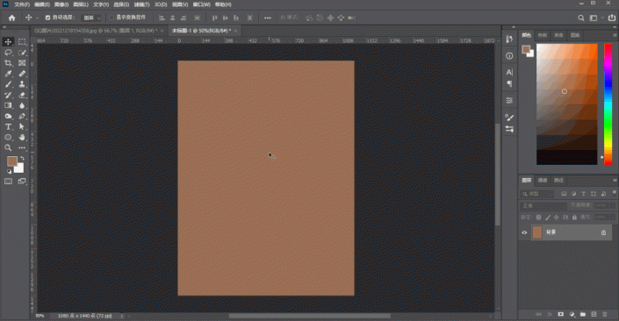
Task: Select the Eraser tool
Action: pos(22,95)
